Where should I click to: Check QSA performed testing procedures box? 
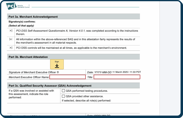point(63,91)
